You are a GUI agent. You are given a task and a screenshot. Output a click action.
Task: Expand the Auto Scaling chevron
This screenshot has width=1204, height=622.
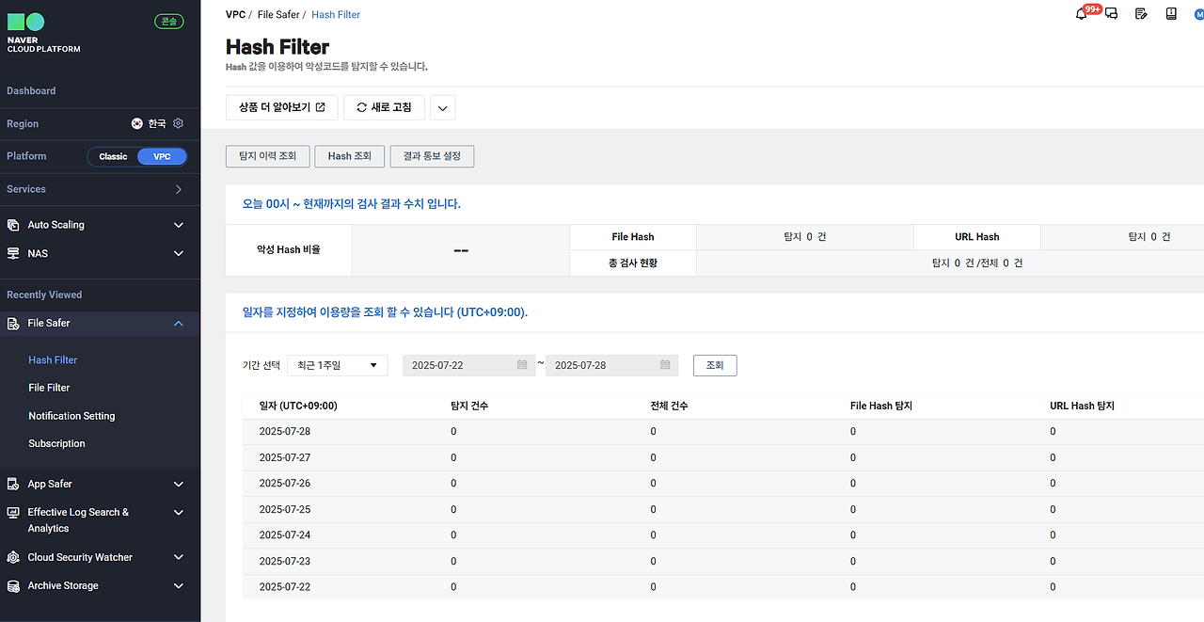(x=179, y=225)
